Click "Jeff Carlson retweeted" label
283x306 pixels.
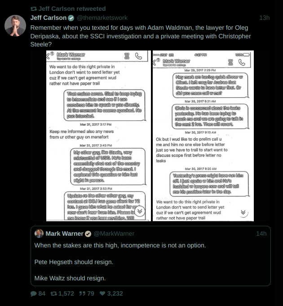[x=72, y=9]
